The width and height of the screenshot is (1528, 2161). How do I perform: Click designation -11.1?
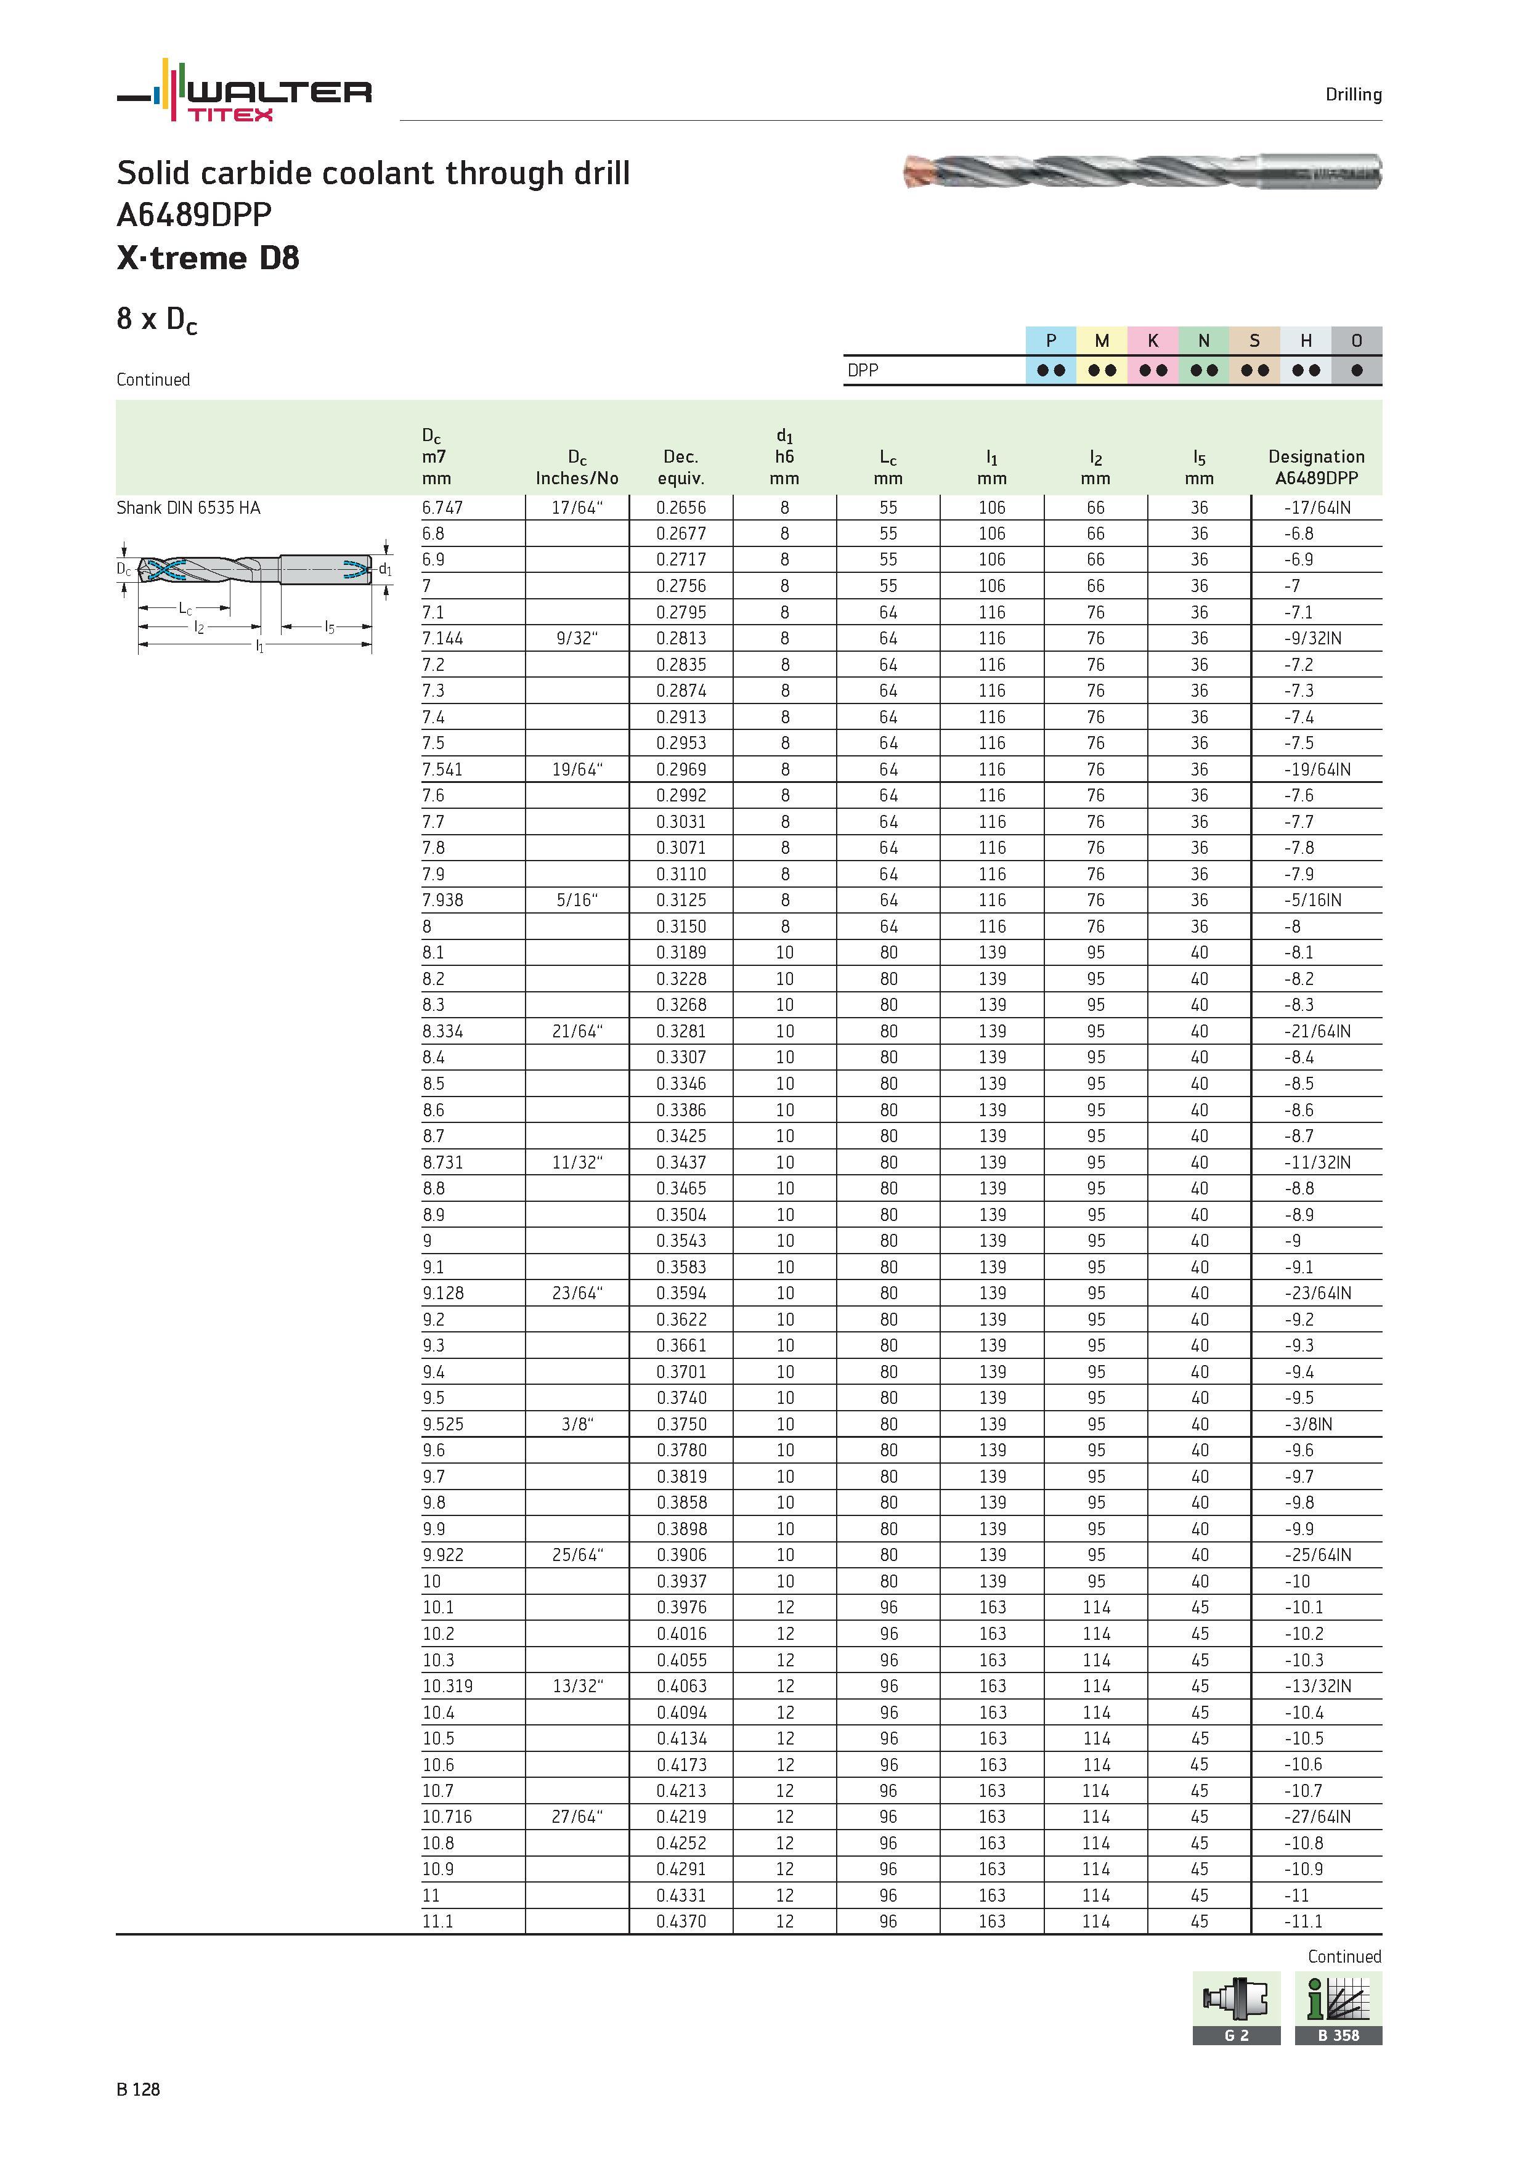tap(1304, 1922)
